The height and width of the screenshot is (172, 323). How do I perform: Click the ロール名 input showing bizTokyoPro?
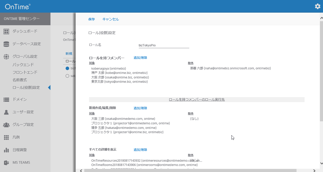pos(164,45)
